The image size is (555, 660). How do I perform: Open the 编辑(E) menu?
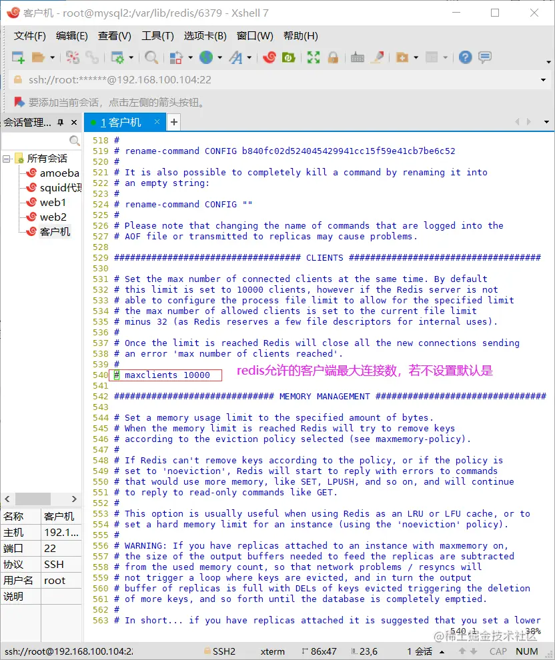[x=72, y=36]
